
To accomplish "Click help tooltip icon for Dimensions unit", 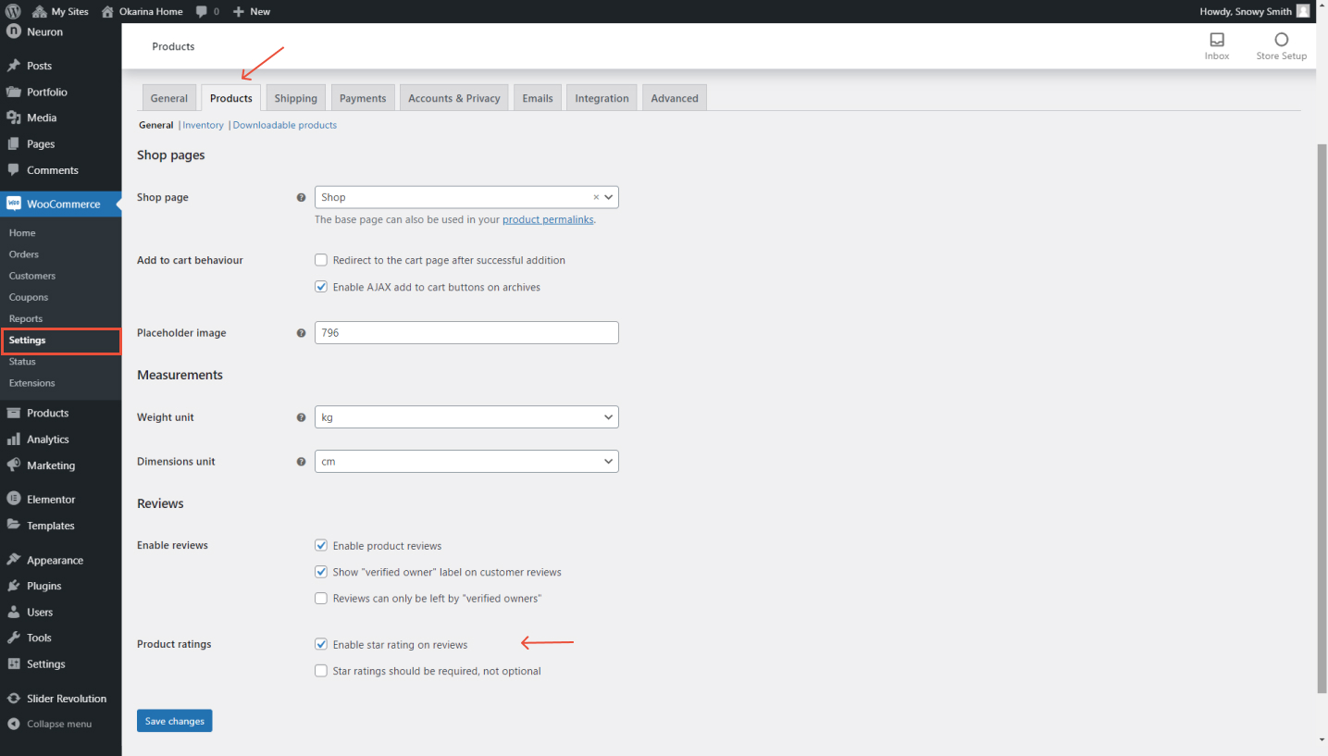I will (301, 461).
